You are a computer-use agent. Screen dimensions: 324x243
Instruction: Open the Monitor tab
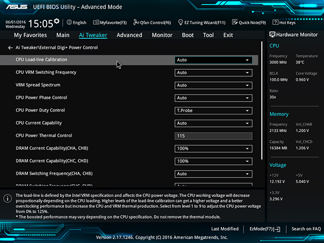(x=162, y=35)
